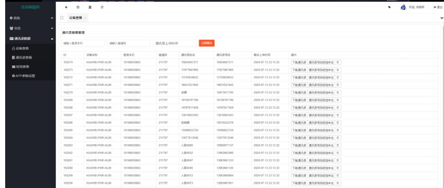Viewport: 444px width, 188px height.
Task: Click the fullscreen target icon in toolbar
Action: pos(78,7)
